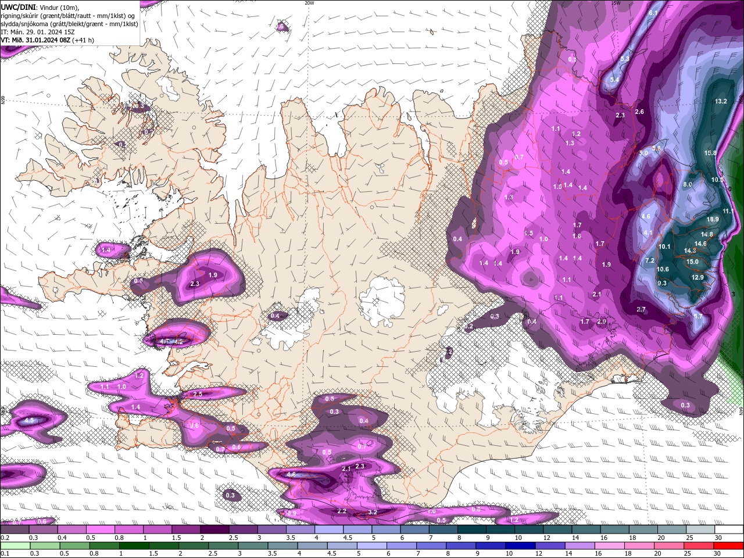Click the '(+41 h)' forecast offset text

point(84,40)
